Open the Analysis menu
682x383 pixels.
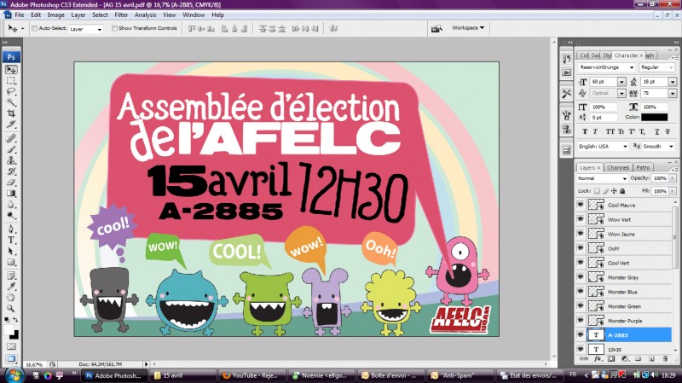[x=145, y=15]
